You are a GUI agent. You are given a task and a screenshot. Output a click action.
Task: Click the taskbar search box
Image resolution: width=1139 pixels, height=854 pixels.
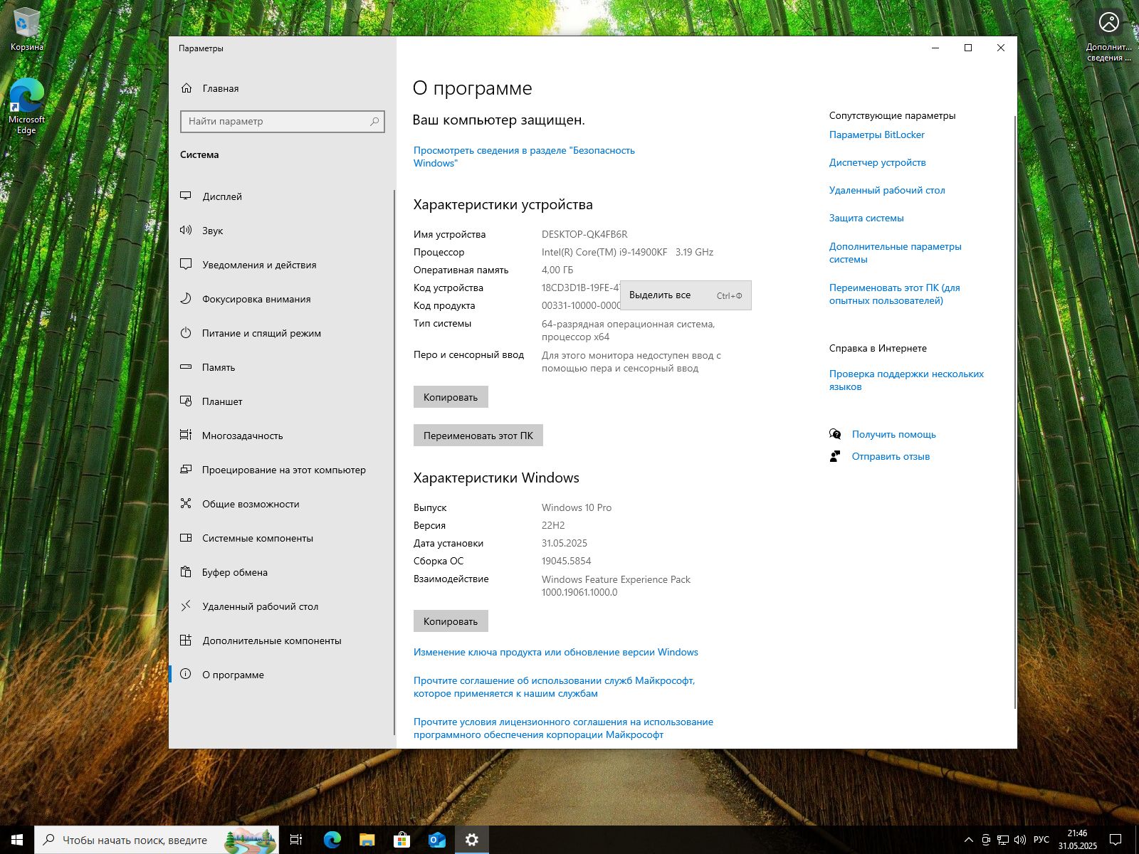157,840
